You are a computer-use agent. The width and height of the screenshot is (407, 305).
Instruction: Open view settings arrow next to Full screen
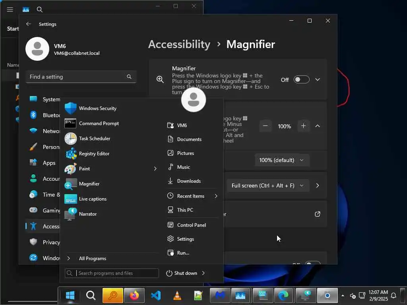[x=318, y=185]
